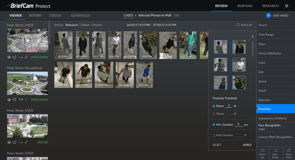Screen dimensions: 295x160
Task: Open the Direction filter
Action: (x=276, y=100)
